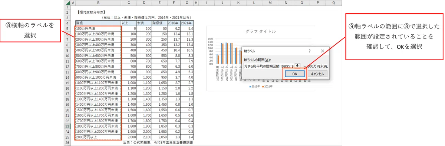Select the column D header
Viewport: 445px width, 146px height.
point(144,3)
